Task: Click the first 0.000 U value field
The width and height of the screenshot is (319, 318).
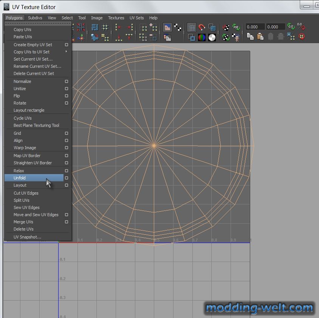Action: [255, 27]
